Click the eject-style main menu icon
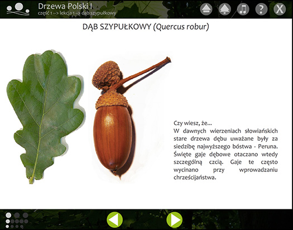 point(206,9)
